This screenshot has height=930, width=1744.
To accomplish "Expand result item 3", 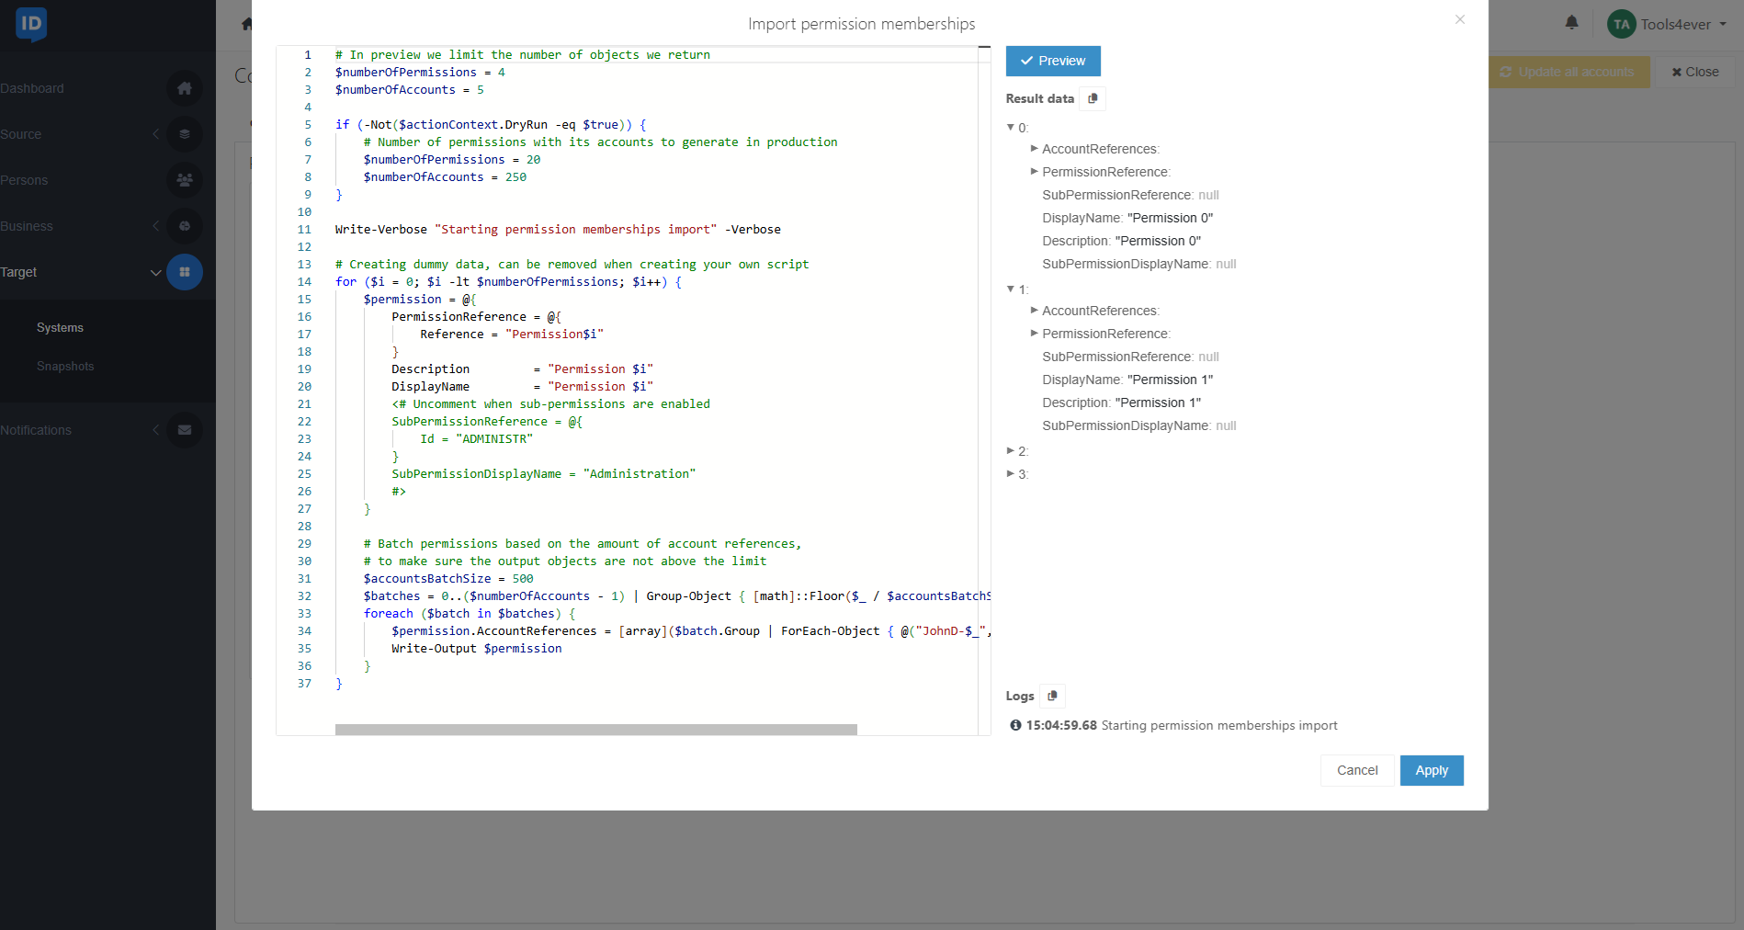I will [1011, 474].
